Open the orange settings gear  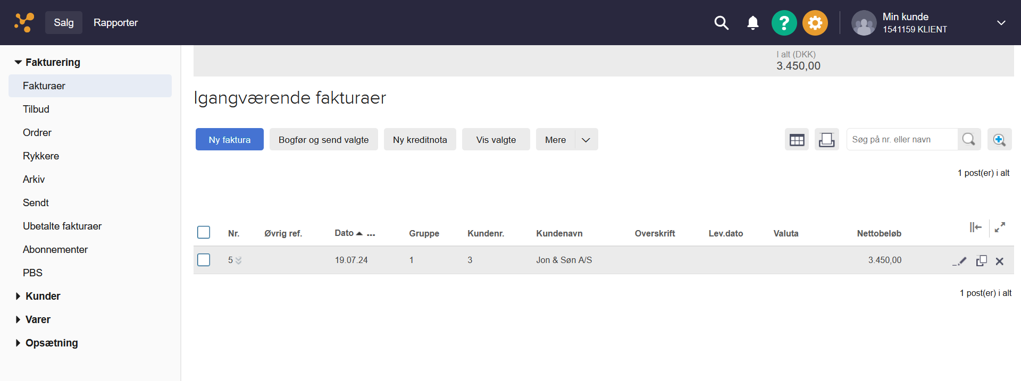(x=815, y=23)
